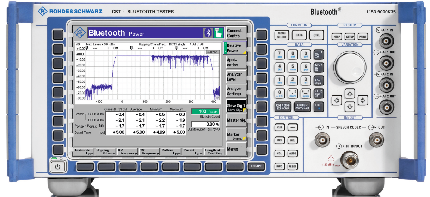Viewport: 430px width, 197px height.
Task: Hit the right arrow cursor key
Action: 362,100
